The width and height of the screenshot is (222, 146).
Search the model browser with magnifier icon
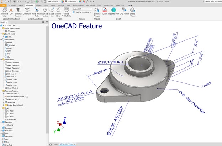[43, 22]
